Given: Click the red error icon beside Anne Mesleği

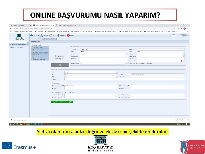Looking at the screenshot, I should [182, 61].
